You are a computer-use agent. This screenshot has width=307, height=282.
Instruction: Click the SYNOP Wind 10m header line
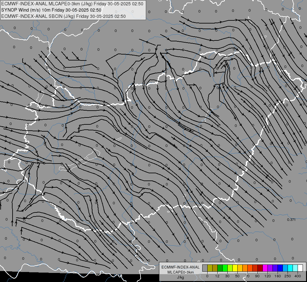coord(51,10)
